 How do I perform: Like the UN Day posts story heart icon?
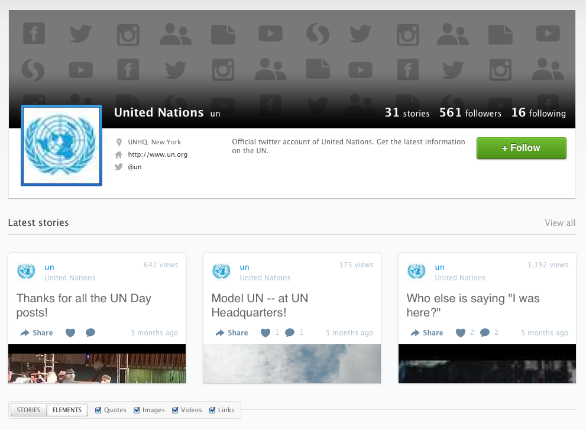pos(70,333)
